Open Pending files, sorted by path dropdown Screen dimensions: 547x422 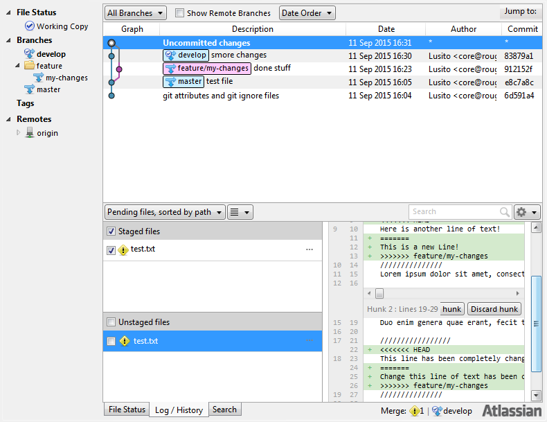point(165,212)
